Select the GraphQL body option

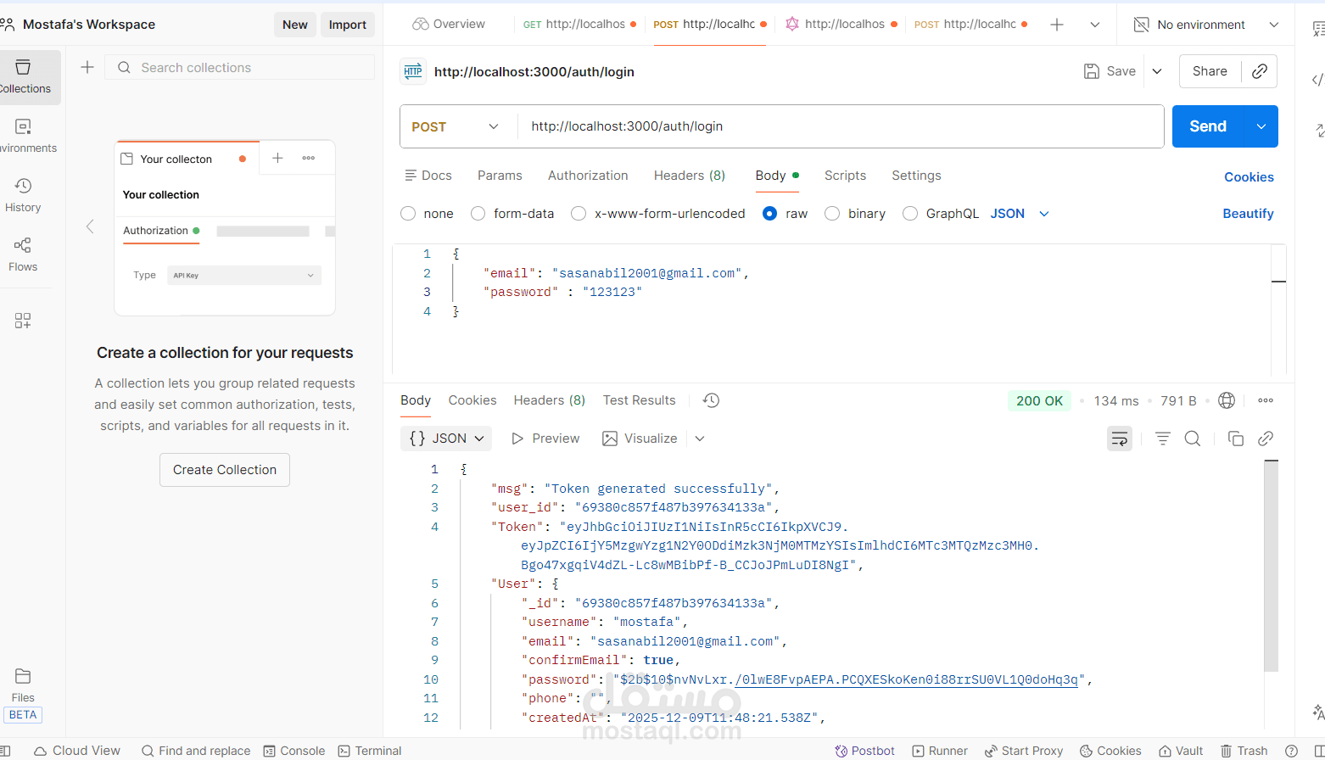[910, 214]
